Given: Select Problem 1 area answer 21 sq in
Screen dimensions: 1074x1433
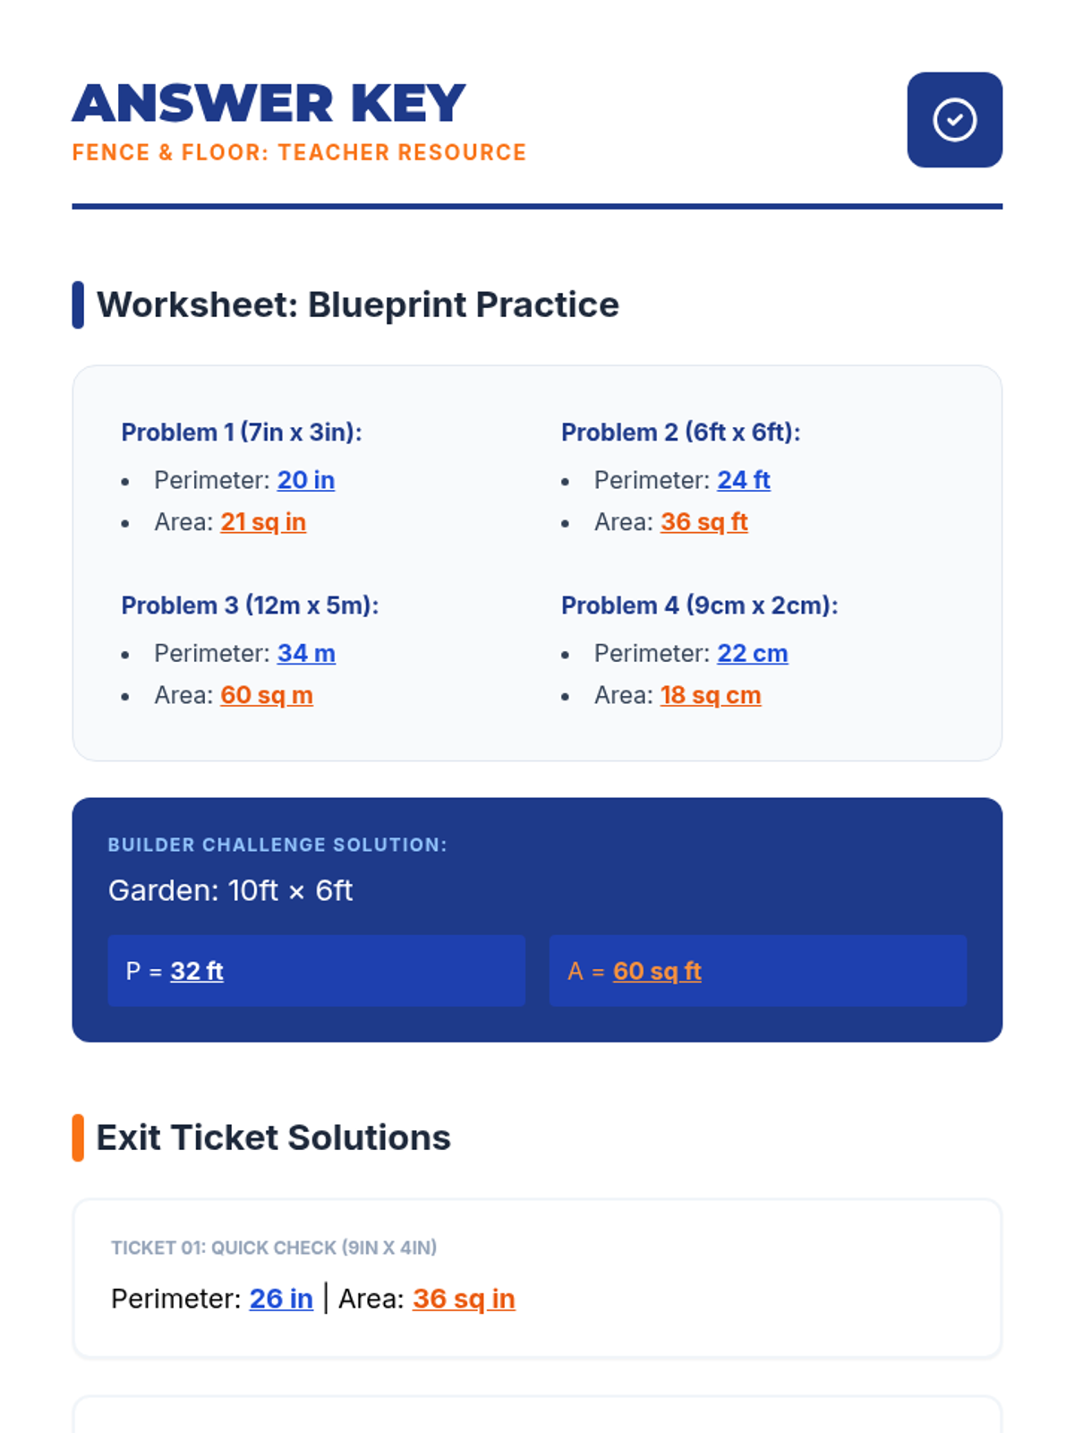Looking at the screenshot, I should (263, 522).
